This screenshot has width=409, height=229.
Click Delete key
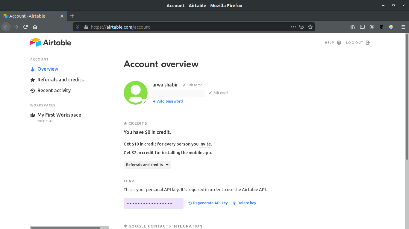(x=245, y=203)
